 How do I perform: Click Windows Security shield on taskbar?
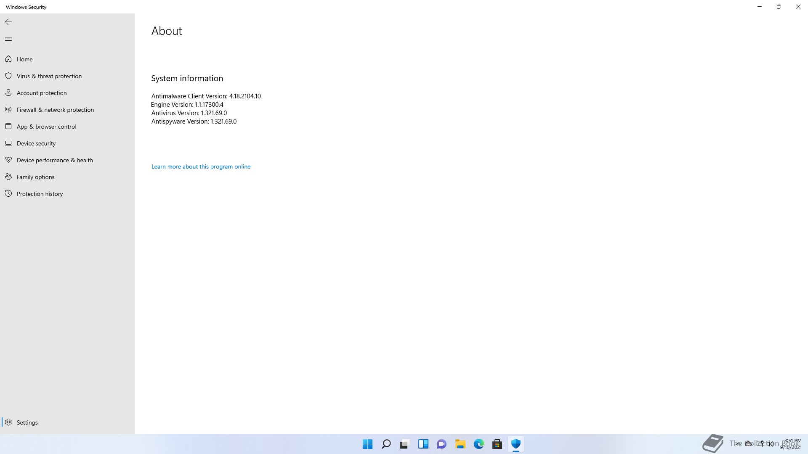click(x=516, y=444)
